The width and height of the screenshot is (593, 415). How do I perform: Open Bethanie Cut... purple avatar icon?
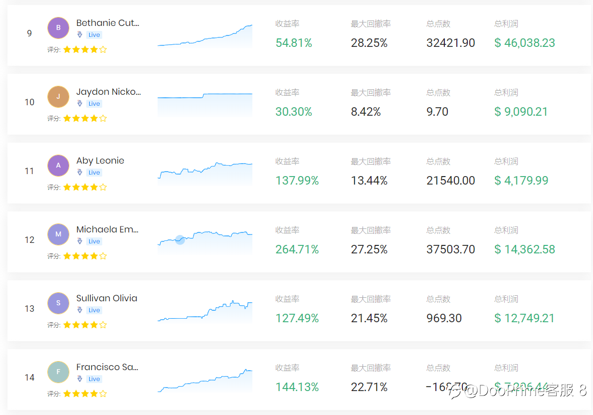[58, 27]
